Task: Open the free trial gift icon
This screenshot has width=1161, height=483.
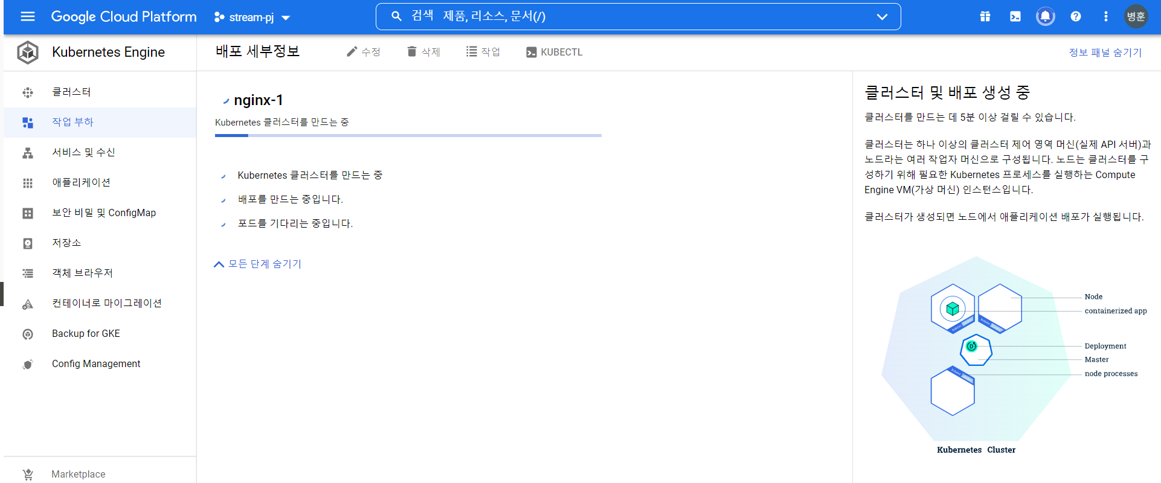Action: 985,16
